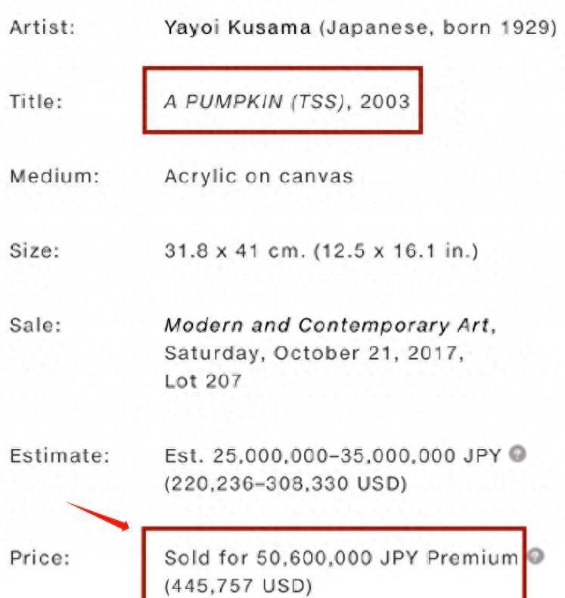Click the 445,757 USD price conversion
Image resolution: width=565 pixels, height=598 pixels.
click(x=238, y=585)
